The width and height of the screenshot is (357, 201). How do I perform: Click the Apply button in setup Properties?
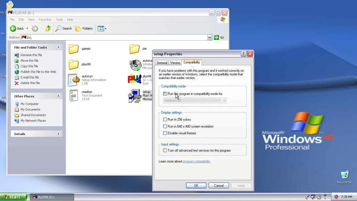(241, 186)
